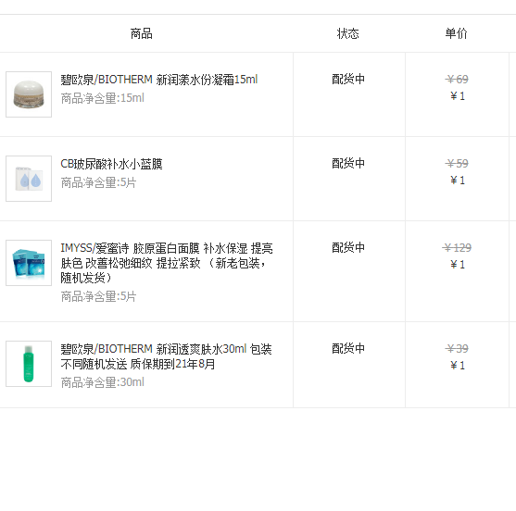Click 配货中 status of the Biotherm gel cream
516x511 pixels.
point(348,80)
